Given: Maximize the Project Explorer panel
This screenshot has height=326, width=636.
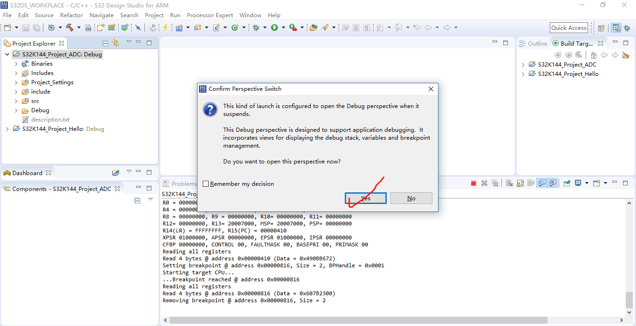Looking at the screenshot, I should [149, 42].
